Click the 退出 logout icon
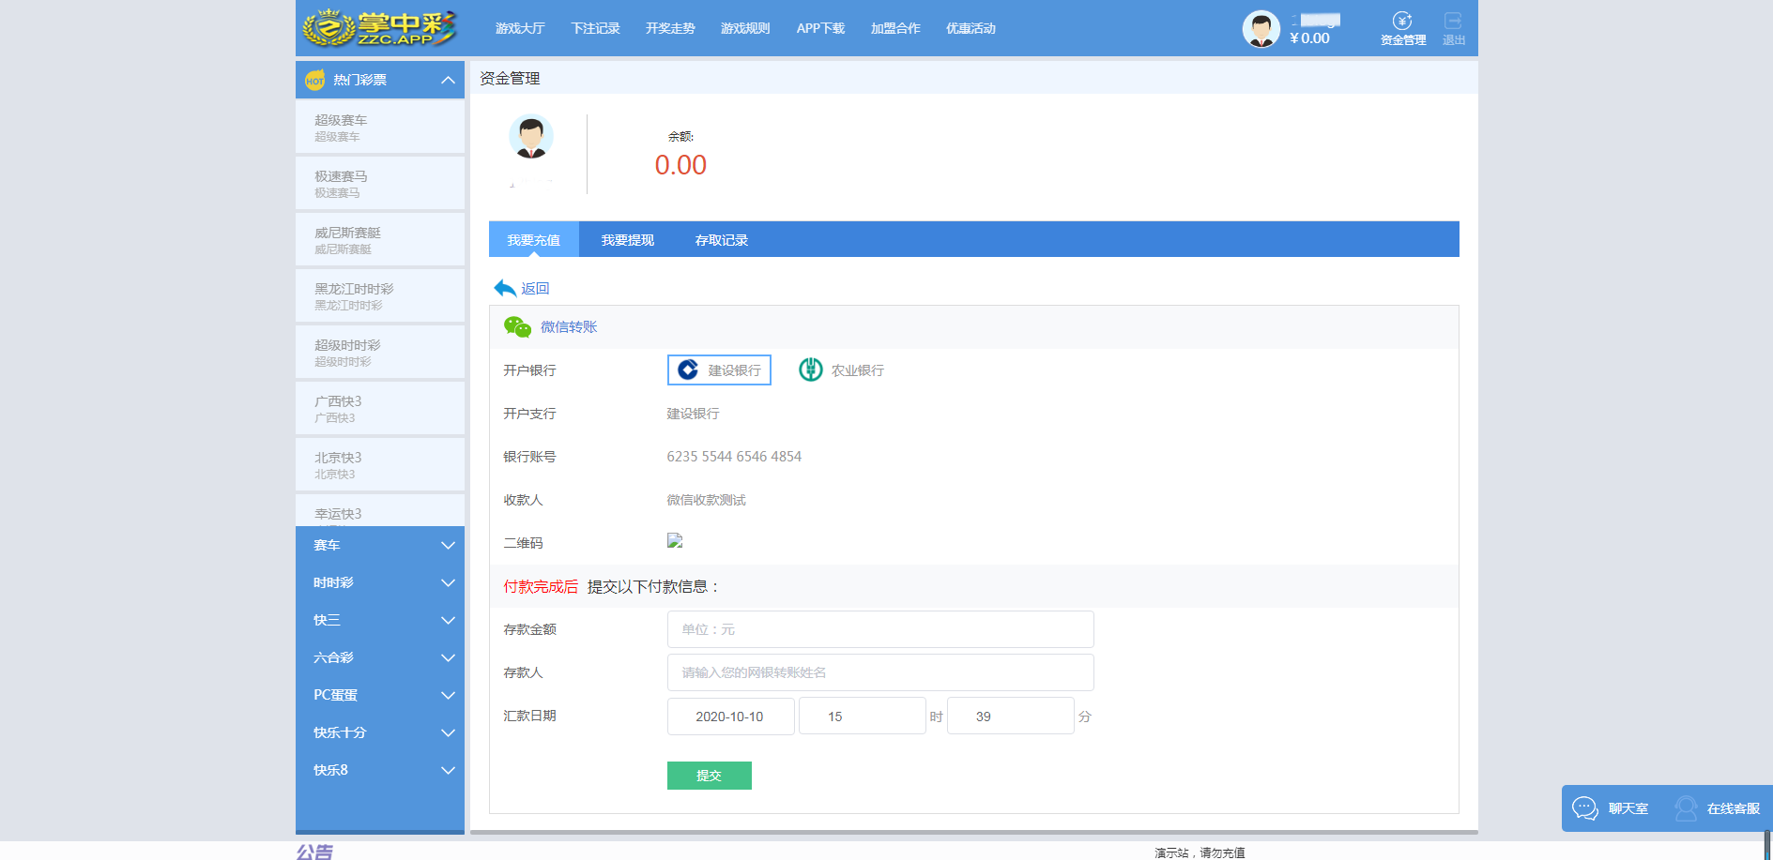The image size is (1773, 860). (x=1453, y=21)
